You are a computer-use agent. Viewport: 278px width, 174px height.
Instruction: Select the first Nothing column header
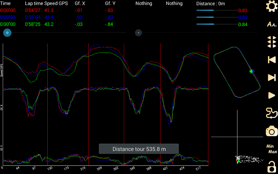144,4
